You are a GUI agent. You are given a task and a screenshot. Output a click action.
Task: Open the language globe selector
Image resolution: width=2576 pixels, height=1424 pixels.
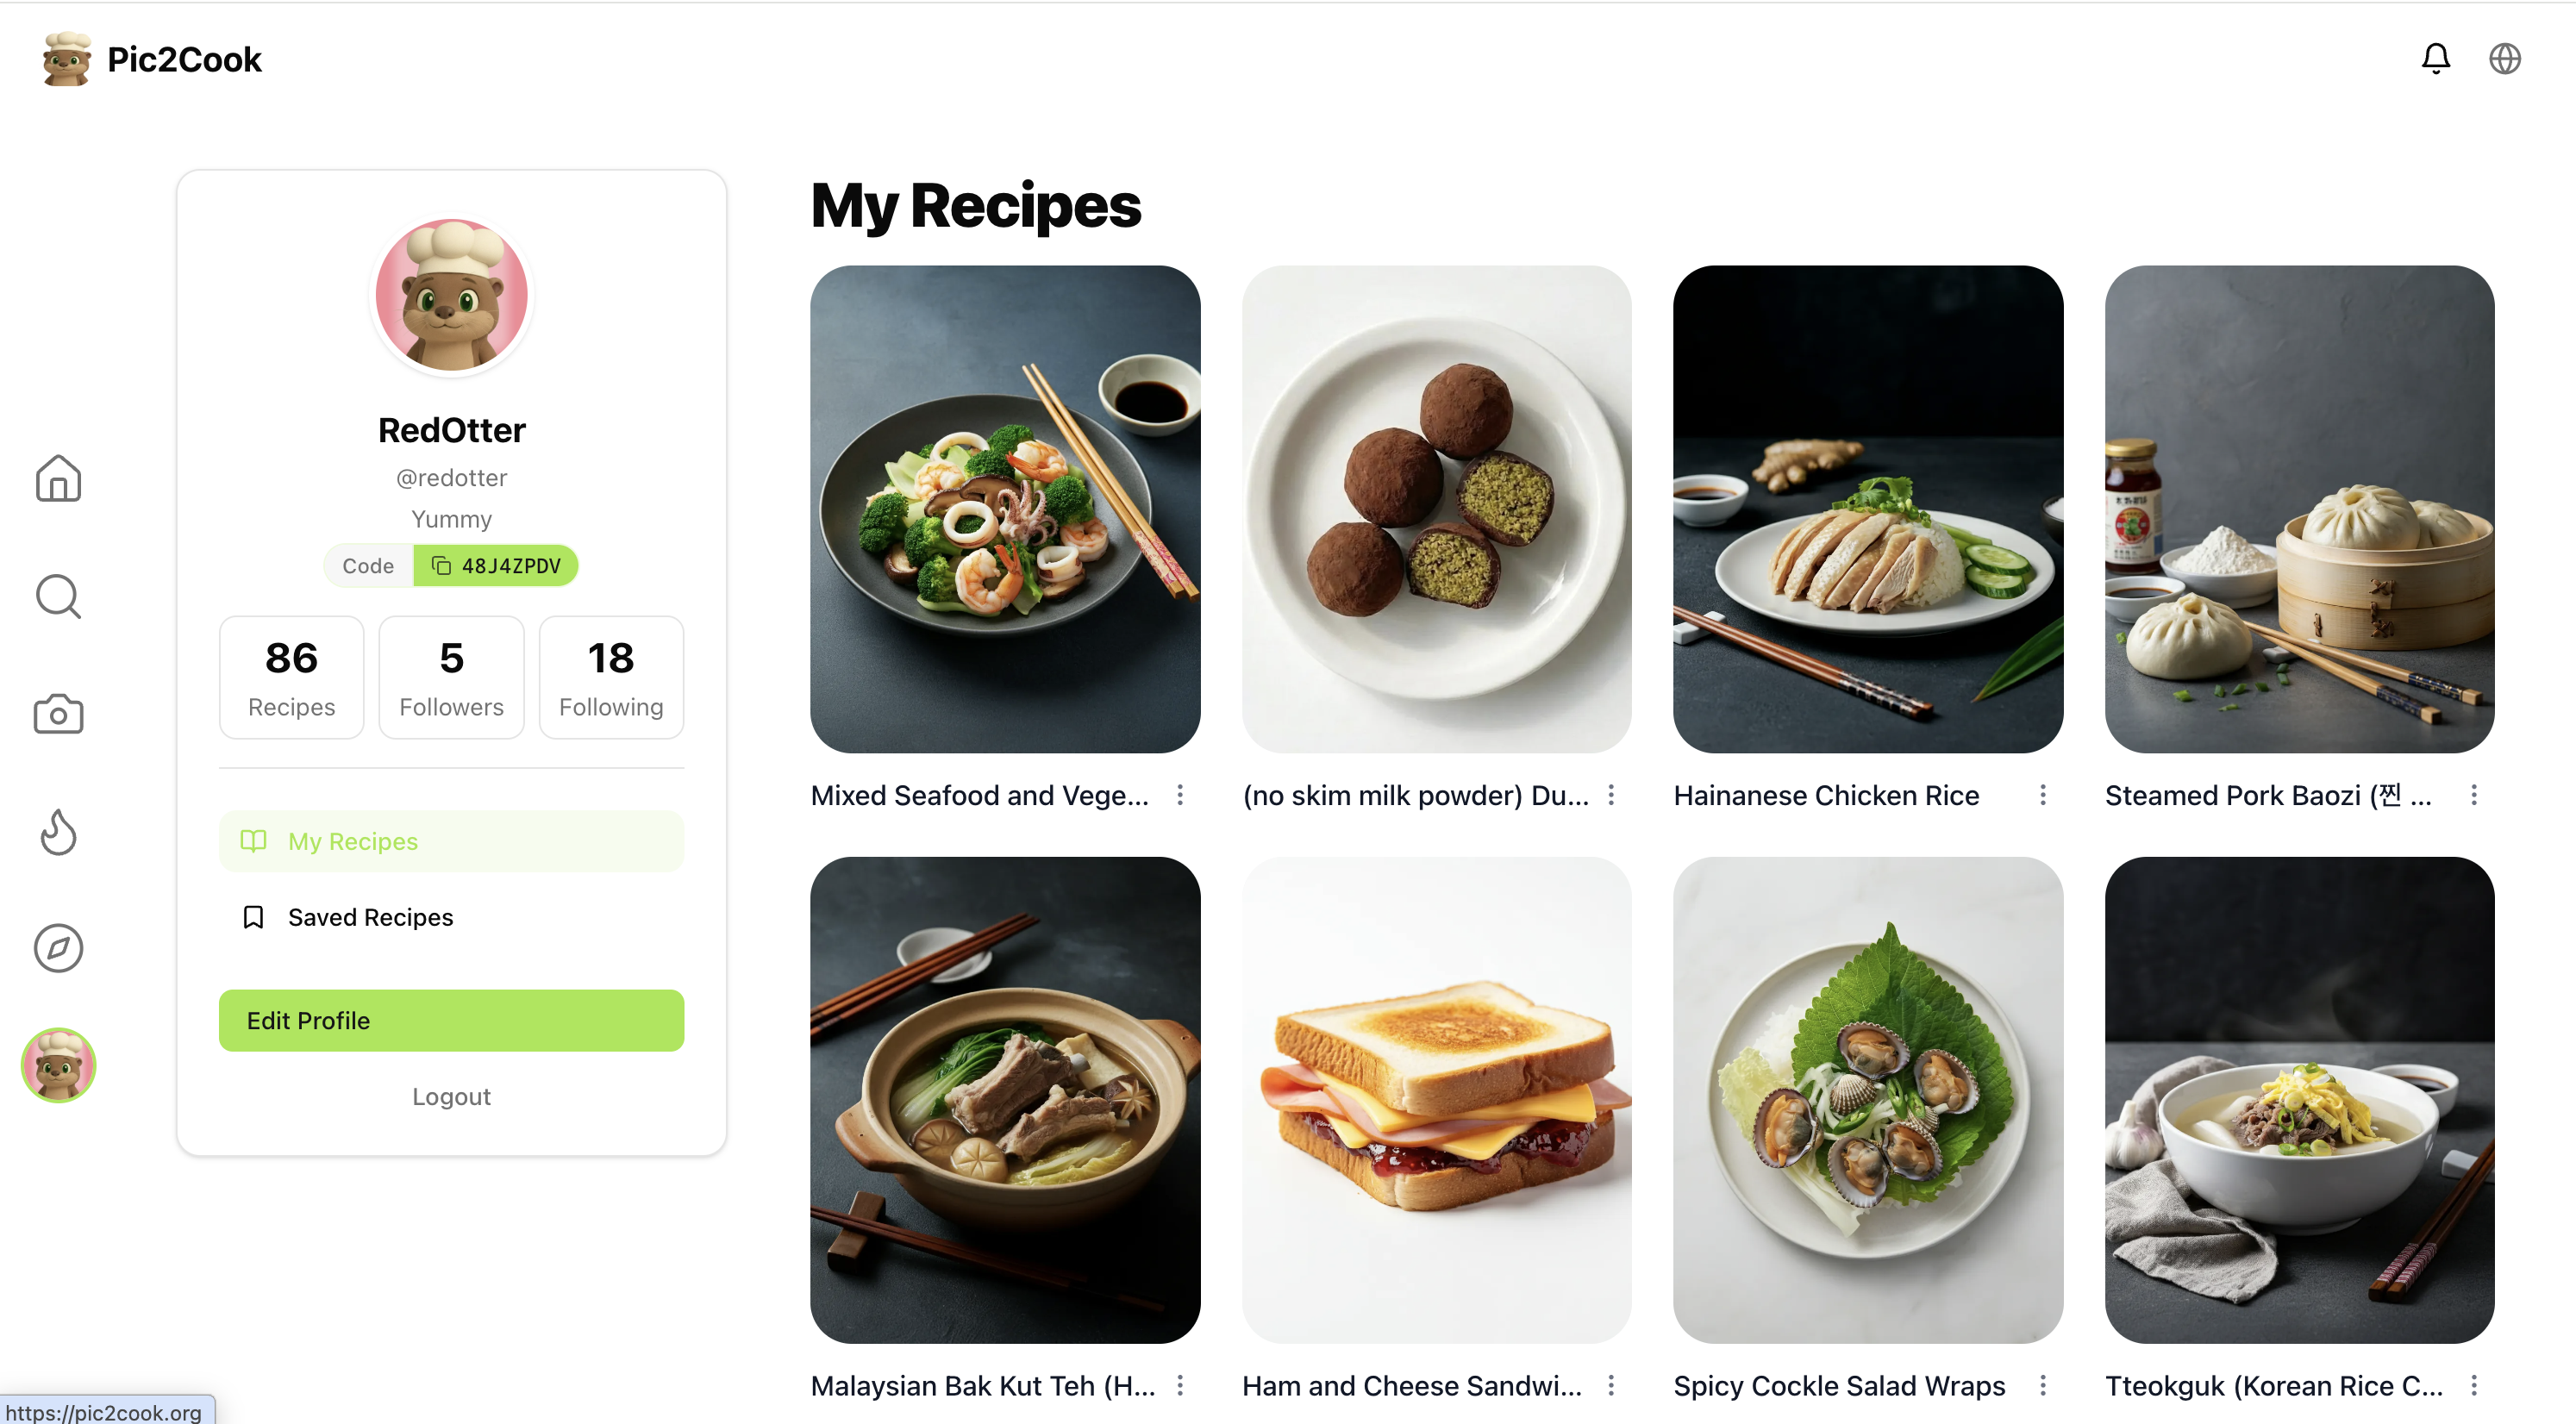[x=2505, y=58]
